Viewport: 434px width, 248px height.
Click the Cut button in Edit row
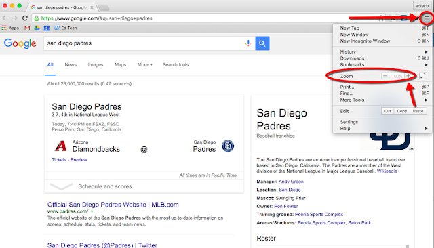(x=387, y=111)
